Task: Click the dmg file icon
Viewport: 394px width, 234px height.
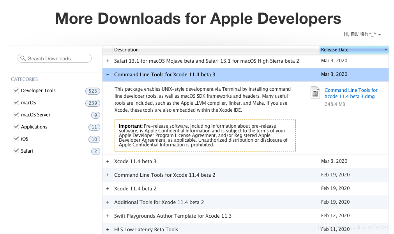Action: [315, 92]
